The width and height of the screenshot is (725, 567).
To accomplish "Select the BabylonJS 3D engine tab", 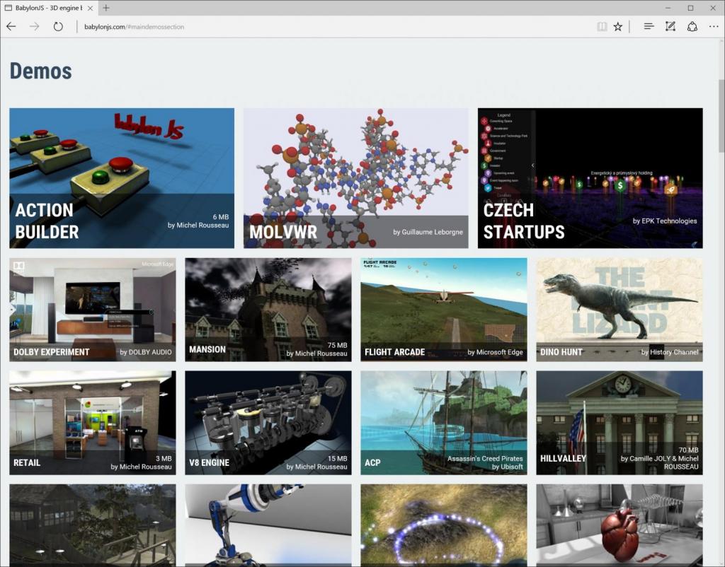I will pyautogui.click(x=42, y=8).
